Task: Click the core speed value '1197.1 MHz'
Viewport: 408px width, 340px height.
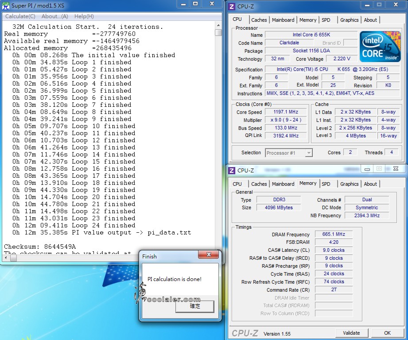Action: [x=286, y=112]
